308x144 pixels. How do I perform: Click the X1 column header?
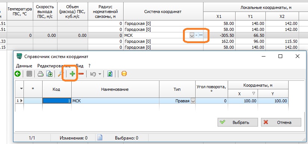[219, 16]
